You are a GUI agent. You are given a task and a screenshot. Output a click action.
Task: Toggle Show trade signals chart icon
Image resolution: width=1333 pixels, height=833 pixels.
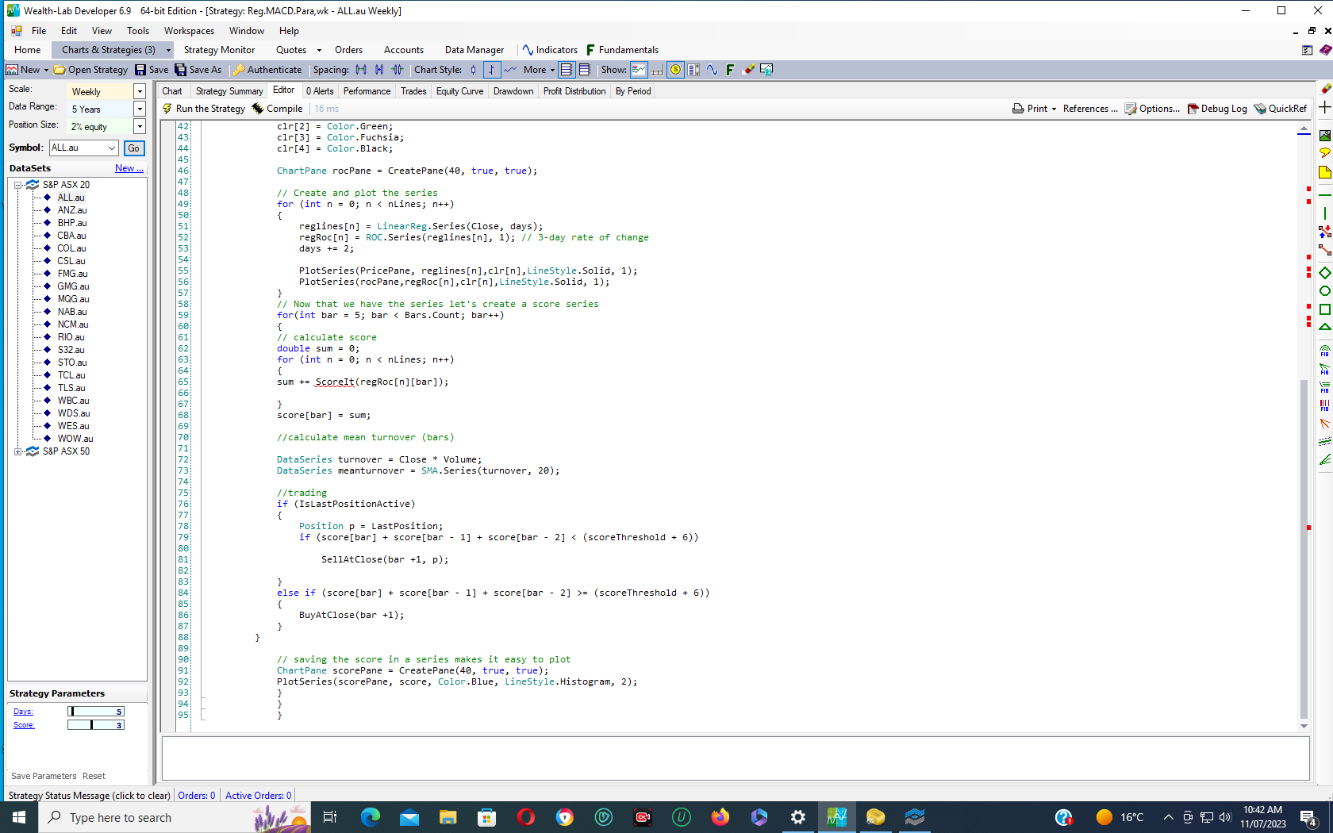tap(639, 70)
